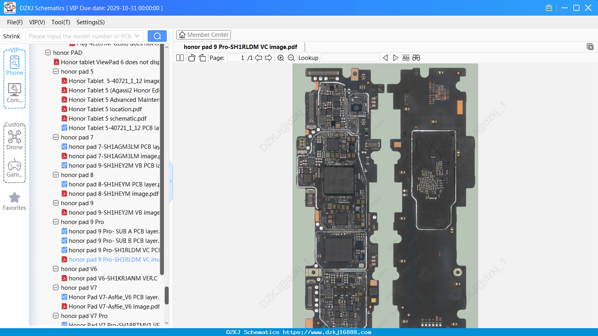Open Honor Tablet 5 schematic.pdf
The width and height of the screenshot is (598, 336).
108,118
